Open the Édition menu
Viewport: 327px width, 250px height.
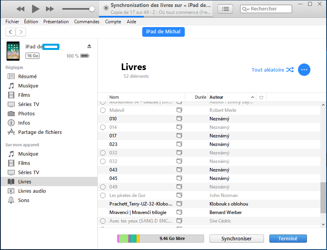click(x=31, y=22)
